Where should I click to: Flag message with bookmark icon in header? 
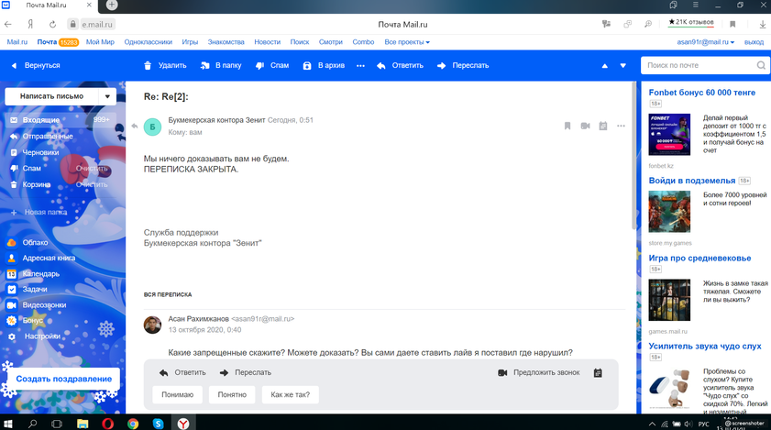point(567,126)
